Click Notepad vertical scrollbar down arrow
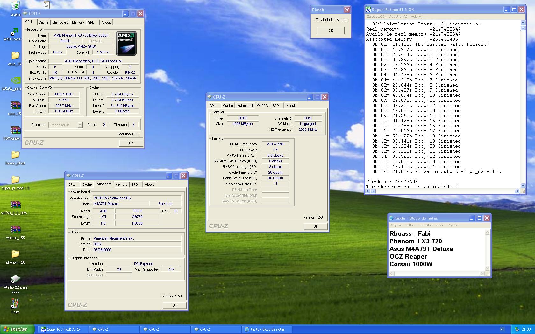 [487, 268]
